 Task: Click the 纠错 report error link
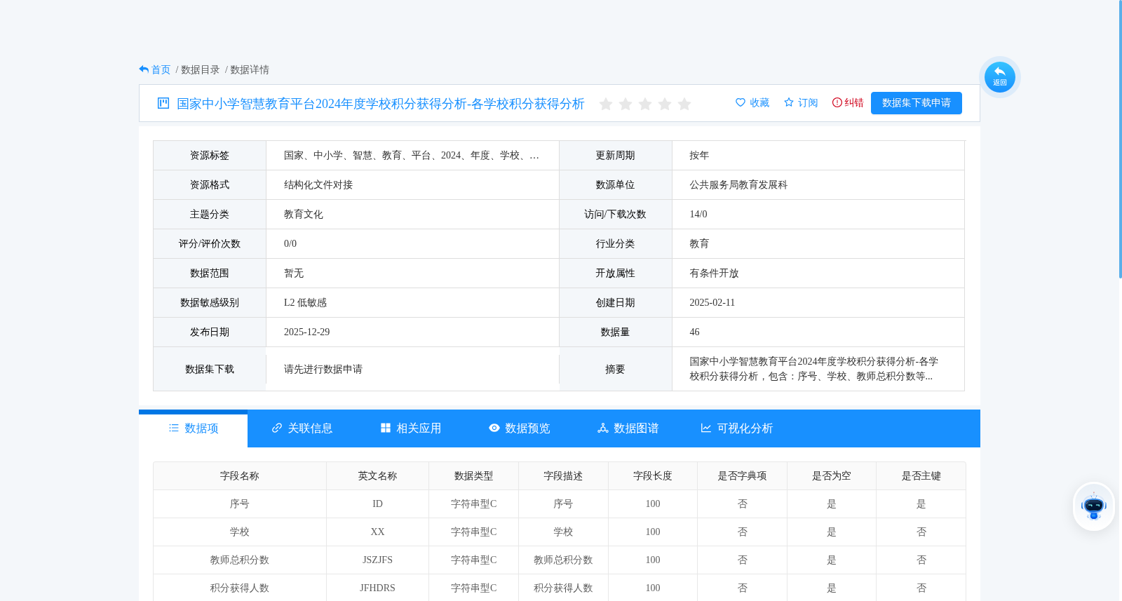click(854, 102)
